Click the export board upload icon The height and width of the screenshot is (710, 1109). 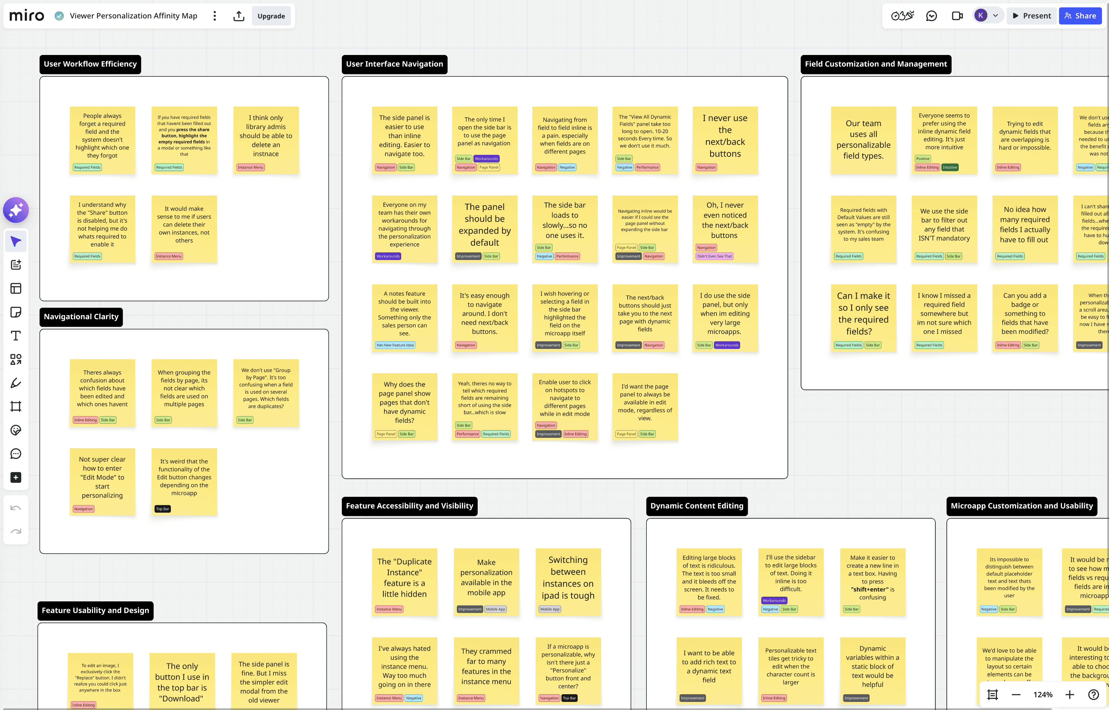239,16
